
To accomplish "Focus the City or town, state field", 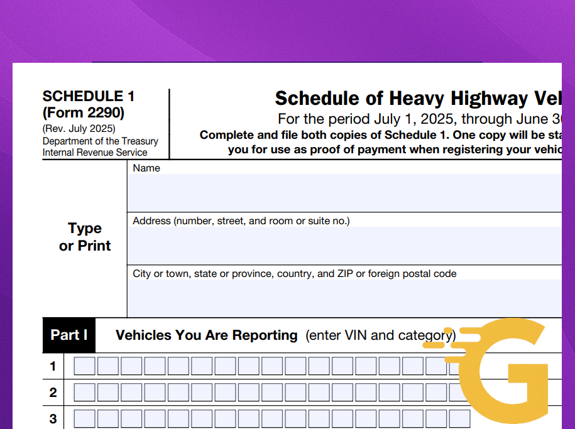I will point(344,298).
